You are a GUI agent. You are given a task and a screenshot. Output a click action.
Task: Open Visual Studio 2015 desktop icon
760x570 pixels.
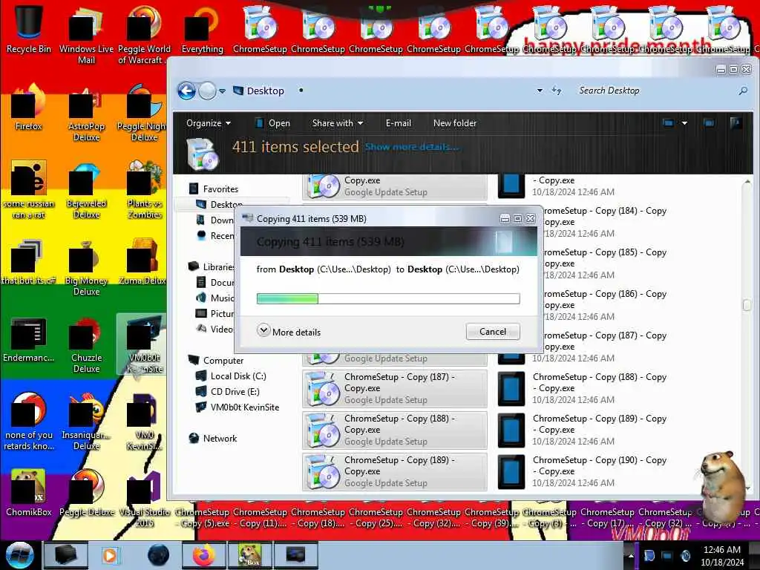(x=145, y=499)
